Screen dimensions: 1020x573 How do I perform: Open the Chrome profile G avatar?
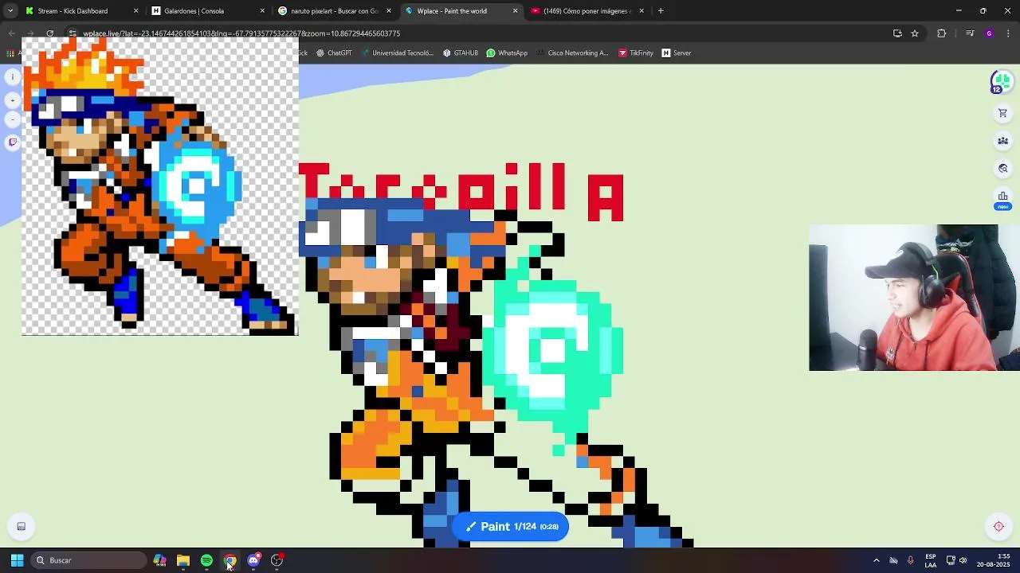[989, 33]
